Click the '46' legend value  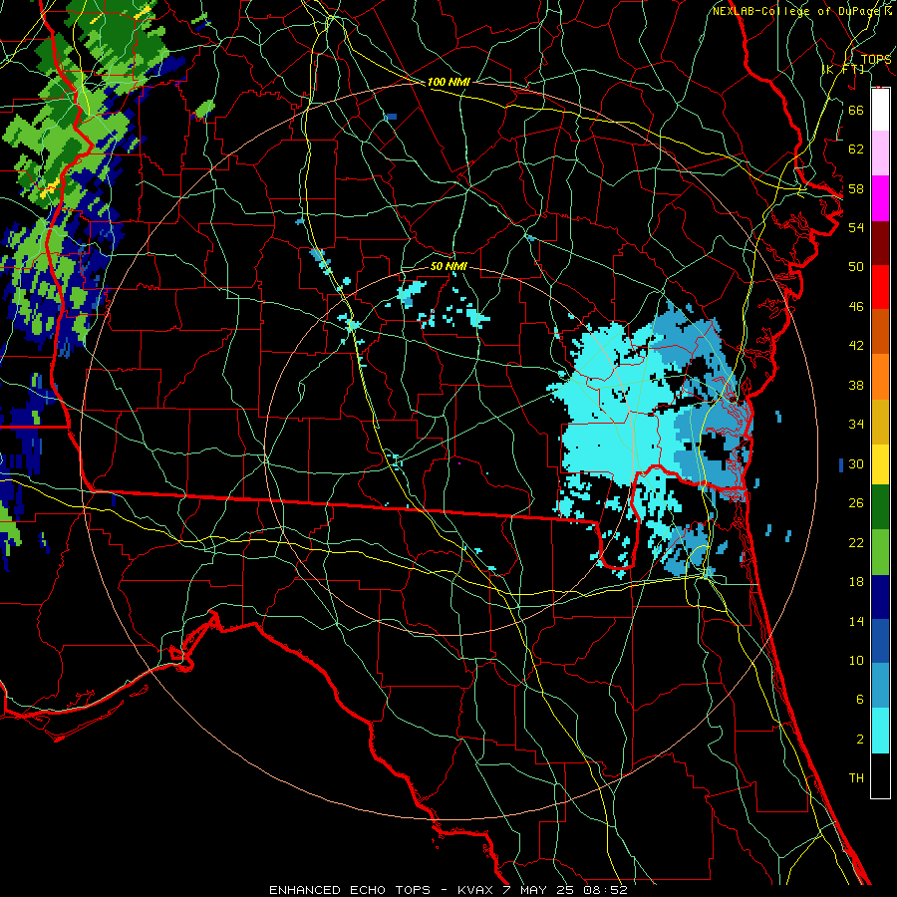(x=856, y=307)
